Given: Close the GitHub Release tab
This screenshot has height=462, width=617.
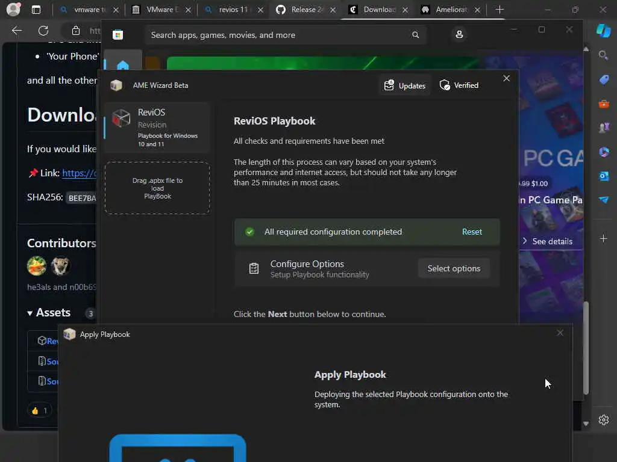Looking at the screenshot, I should click(x=333, y=10).
